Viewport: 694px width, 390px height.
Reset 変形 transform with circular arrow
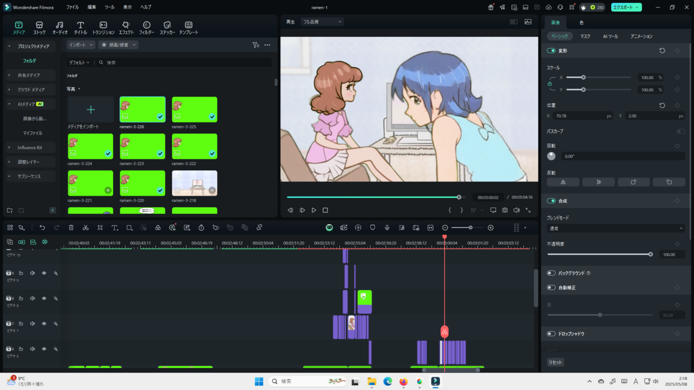(662, 51)
